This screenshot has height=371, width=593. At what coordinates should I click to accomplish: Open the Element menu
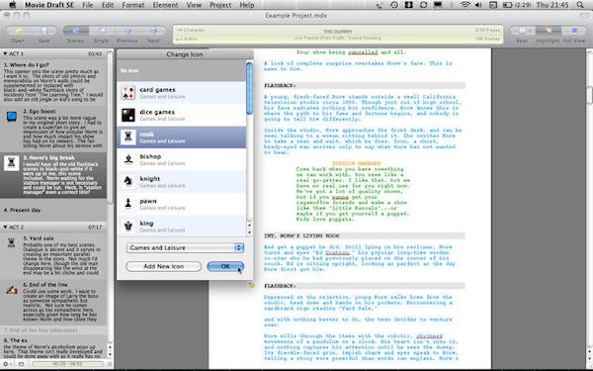tap(165, 5)
